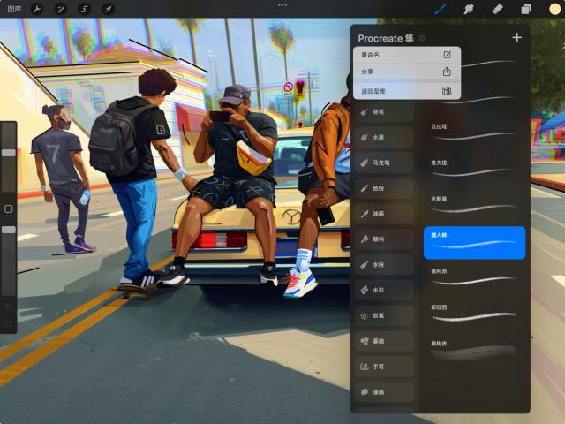Open the active color circle
Viewport: 565px width, 424px height.
point(554,9)
